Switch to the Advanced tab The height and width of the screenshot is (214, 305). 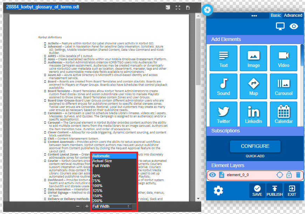(293, 15)
